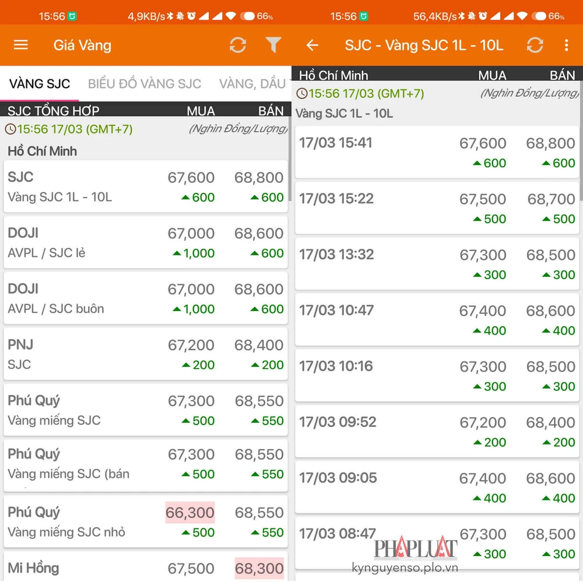Image resolution: width=583 pixels, height=582 pixels.
Task: Switch to the VÀNG SJC tab
Action: (x=40, y=83)
